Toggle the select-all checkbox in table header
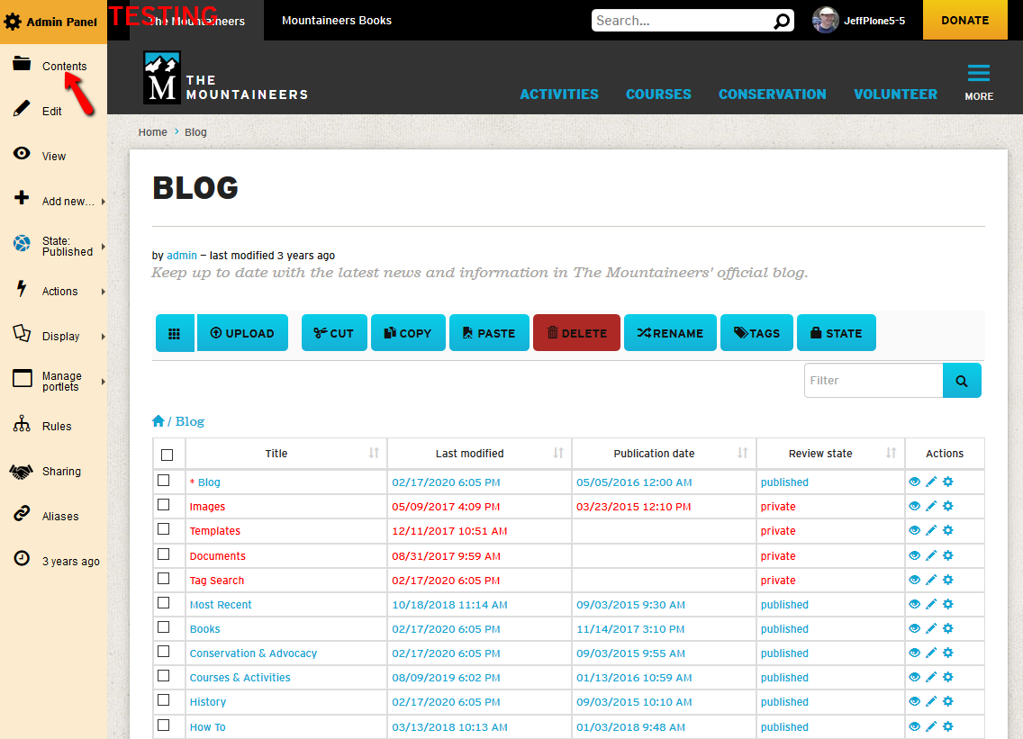The image size is (1023, 739). pyautogui.click(x=167, y=455)
